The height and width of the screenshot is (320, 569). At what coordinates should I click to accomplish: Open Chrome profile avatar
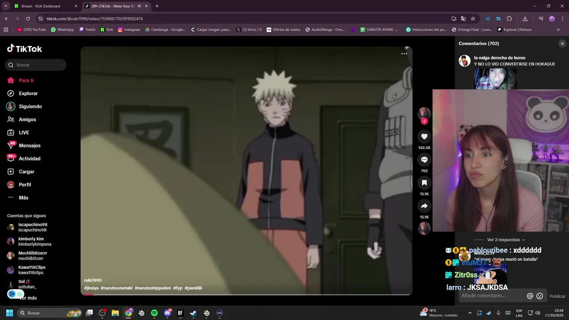click(552, 19)
